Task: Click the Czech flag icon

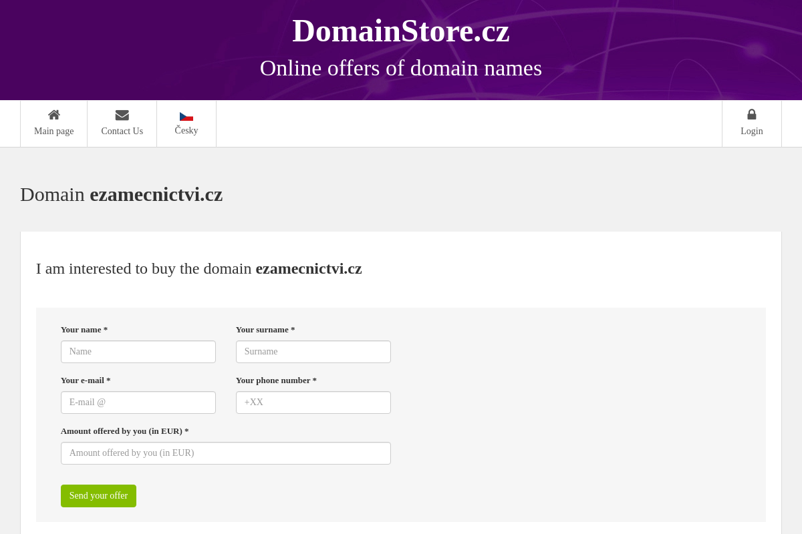Action: [186, 115]
